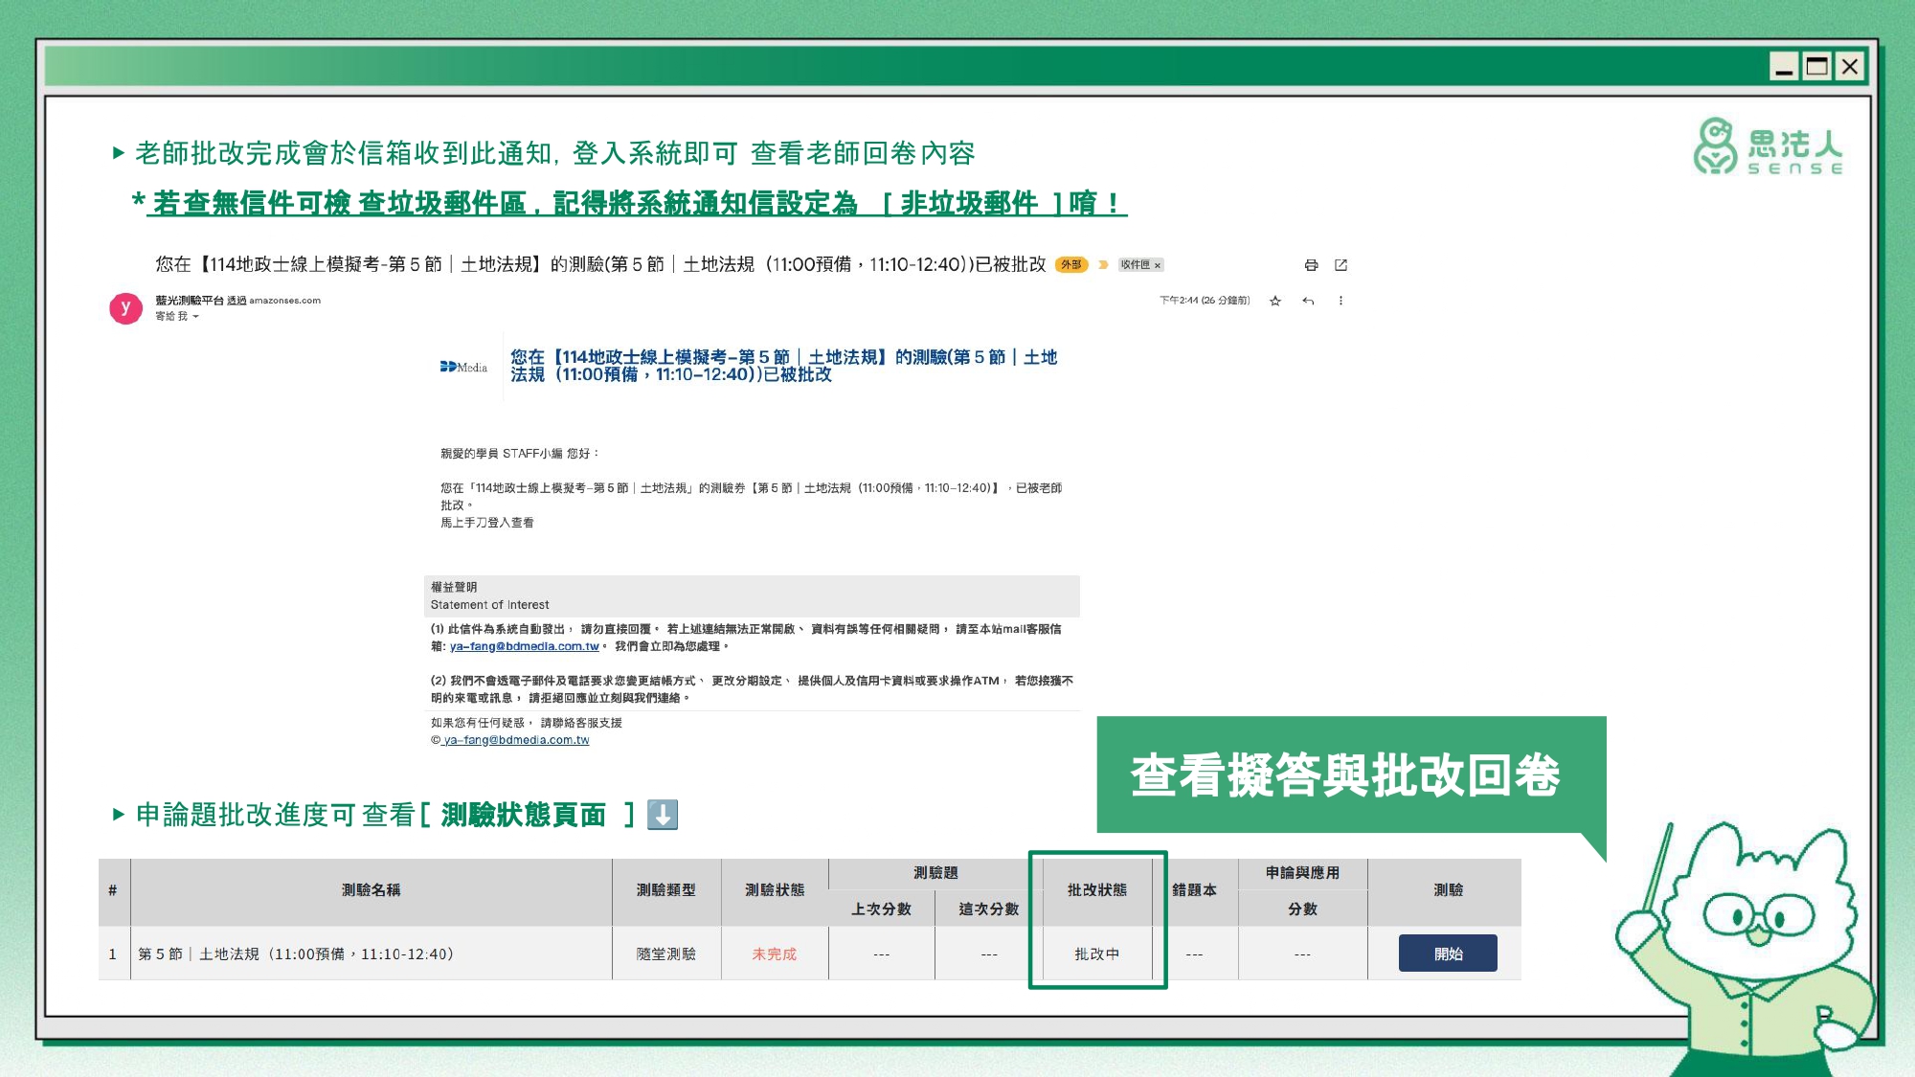Click the reply arrow icon
The height and width of the screenshot is (1077, 1915).
[x=1308, y=301]
